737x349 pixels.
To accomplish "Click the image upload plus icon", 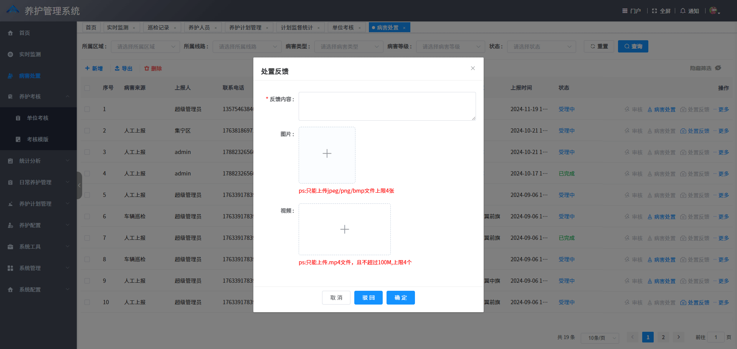I will [327, 153].
